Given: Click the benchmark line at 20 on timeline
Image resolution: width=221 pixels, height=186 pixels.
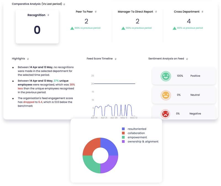Looking at the screenshot, I should point(115,84).
